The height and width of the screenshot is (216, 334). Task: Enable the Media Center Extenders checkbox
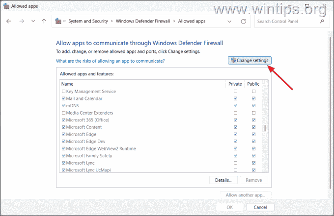63,113
